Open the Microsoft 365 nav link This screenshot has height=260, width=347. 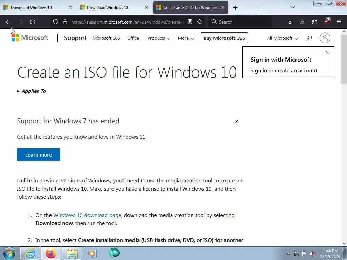point(106,38)
